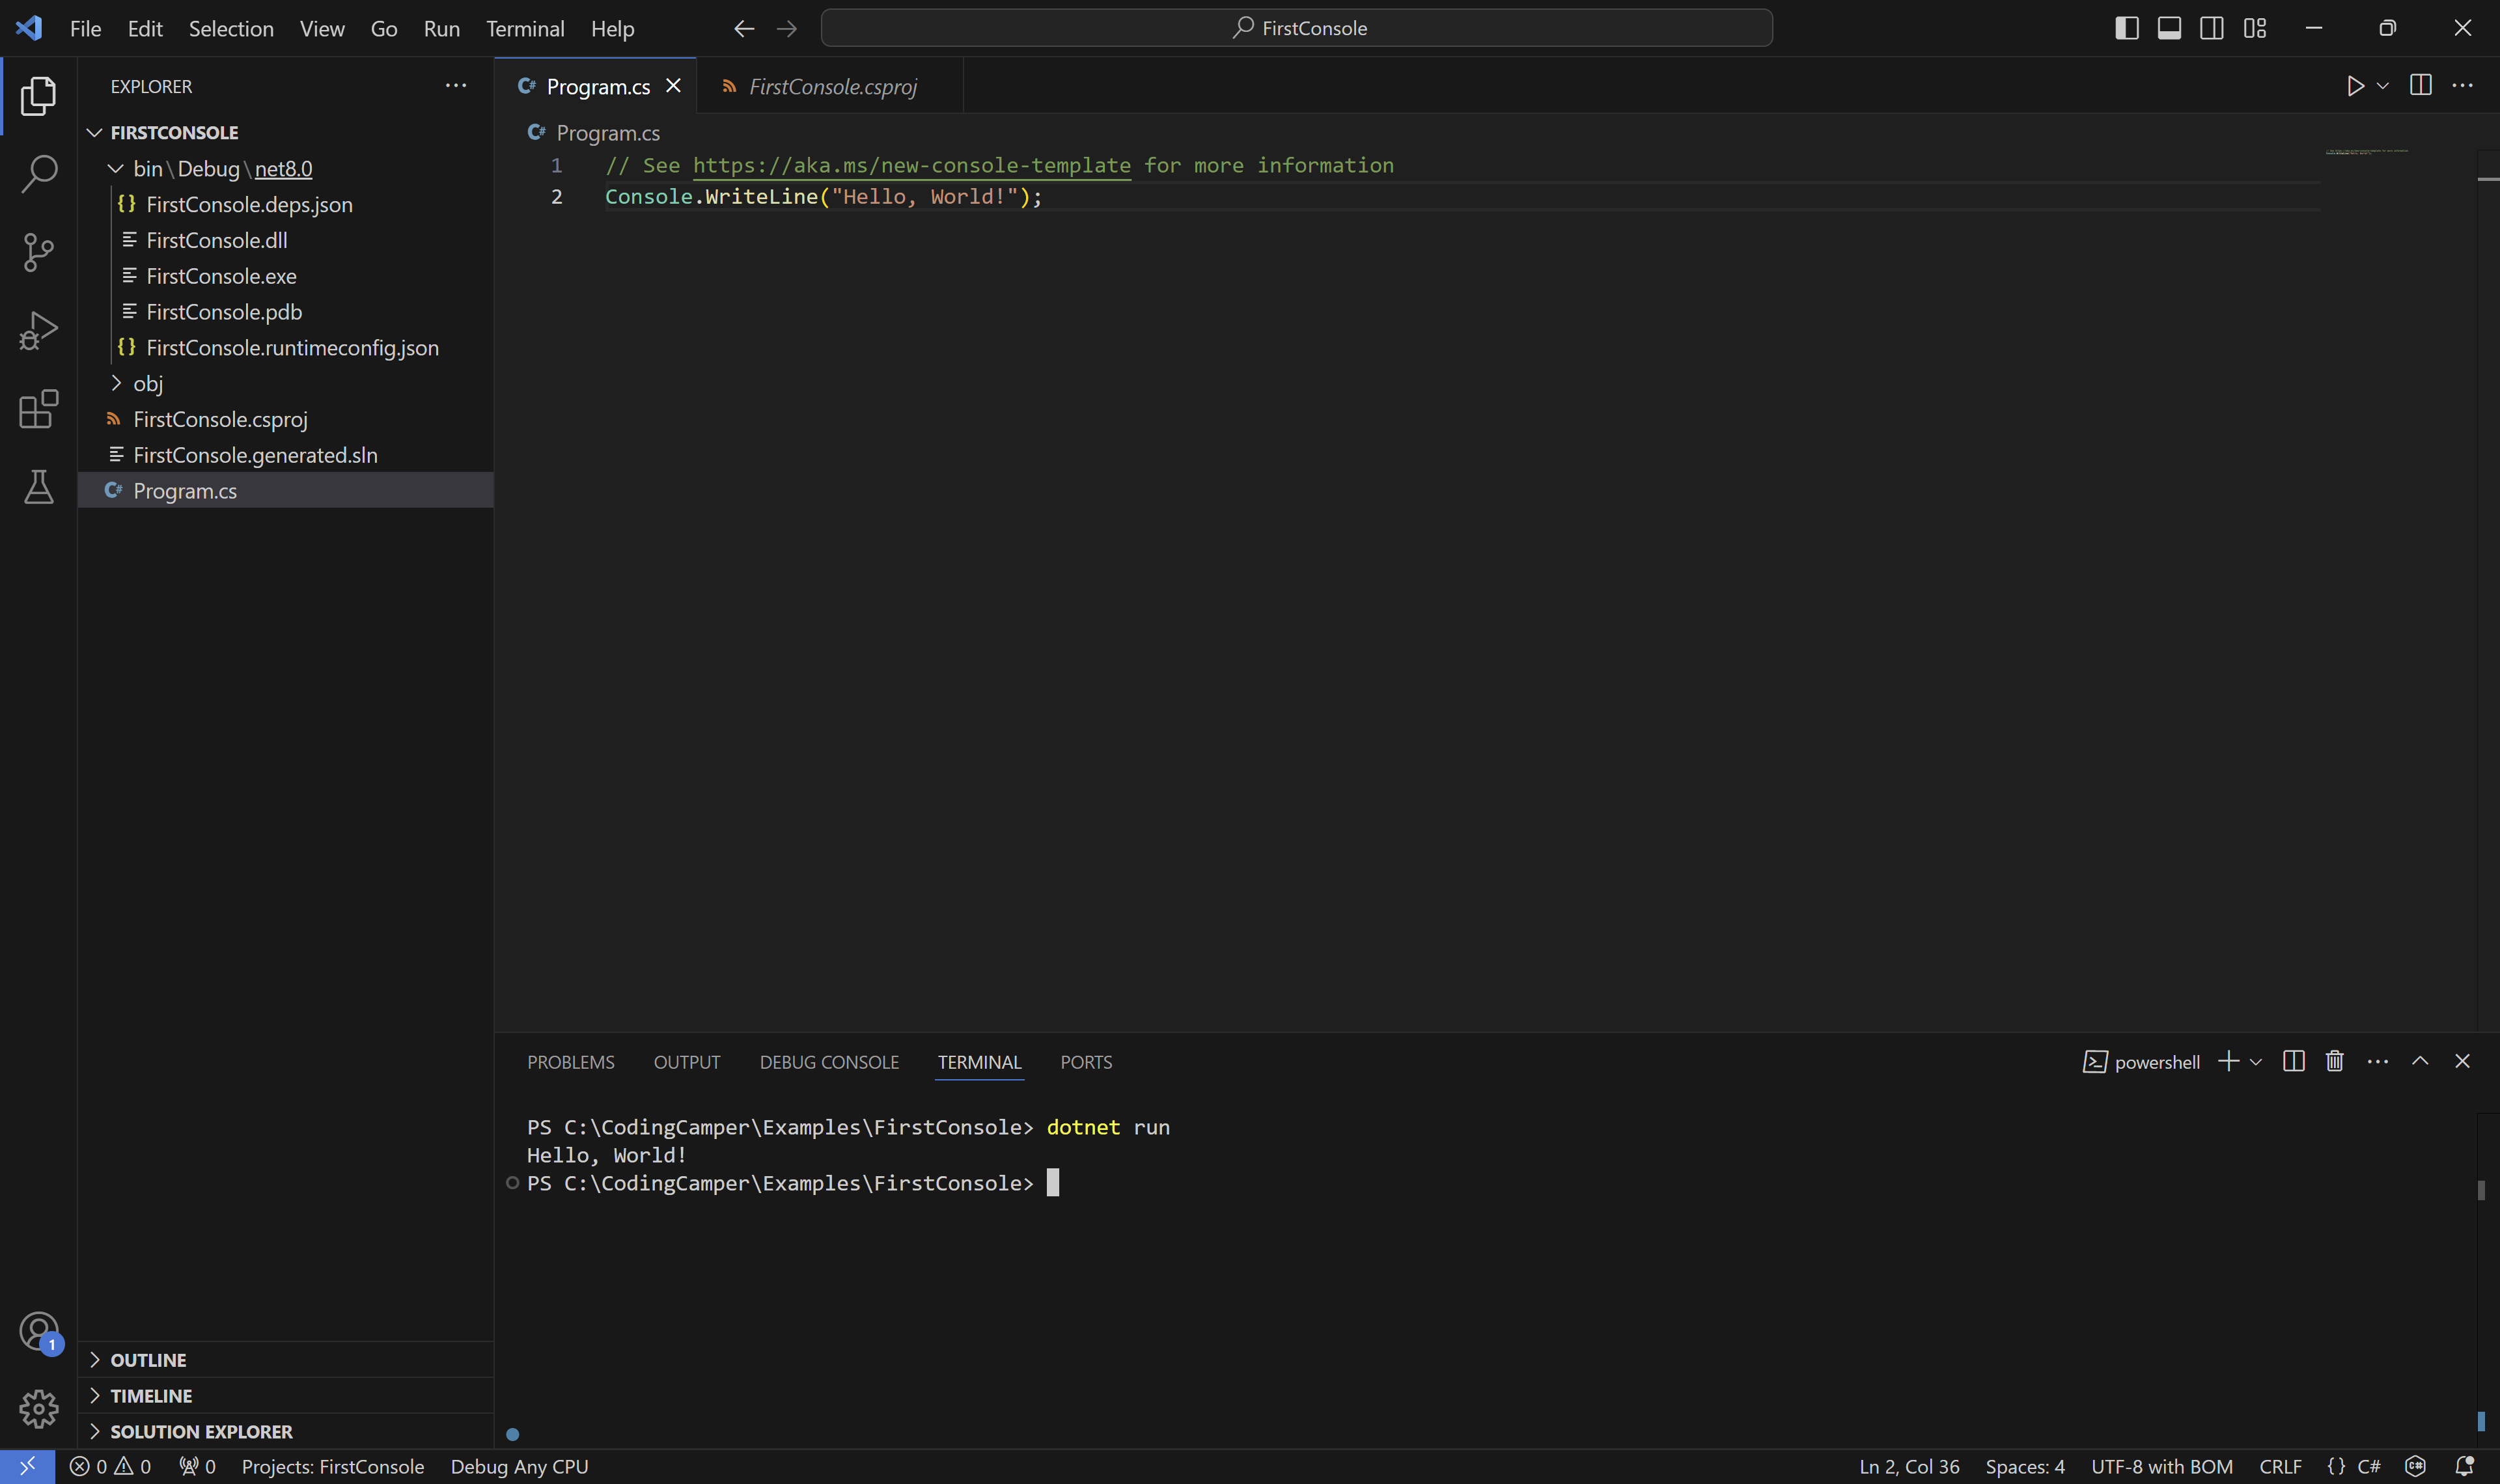2500x1484 pixels.
Task: Open the Testing flask view
Action: [x=38, y=487]
